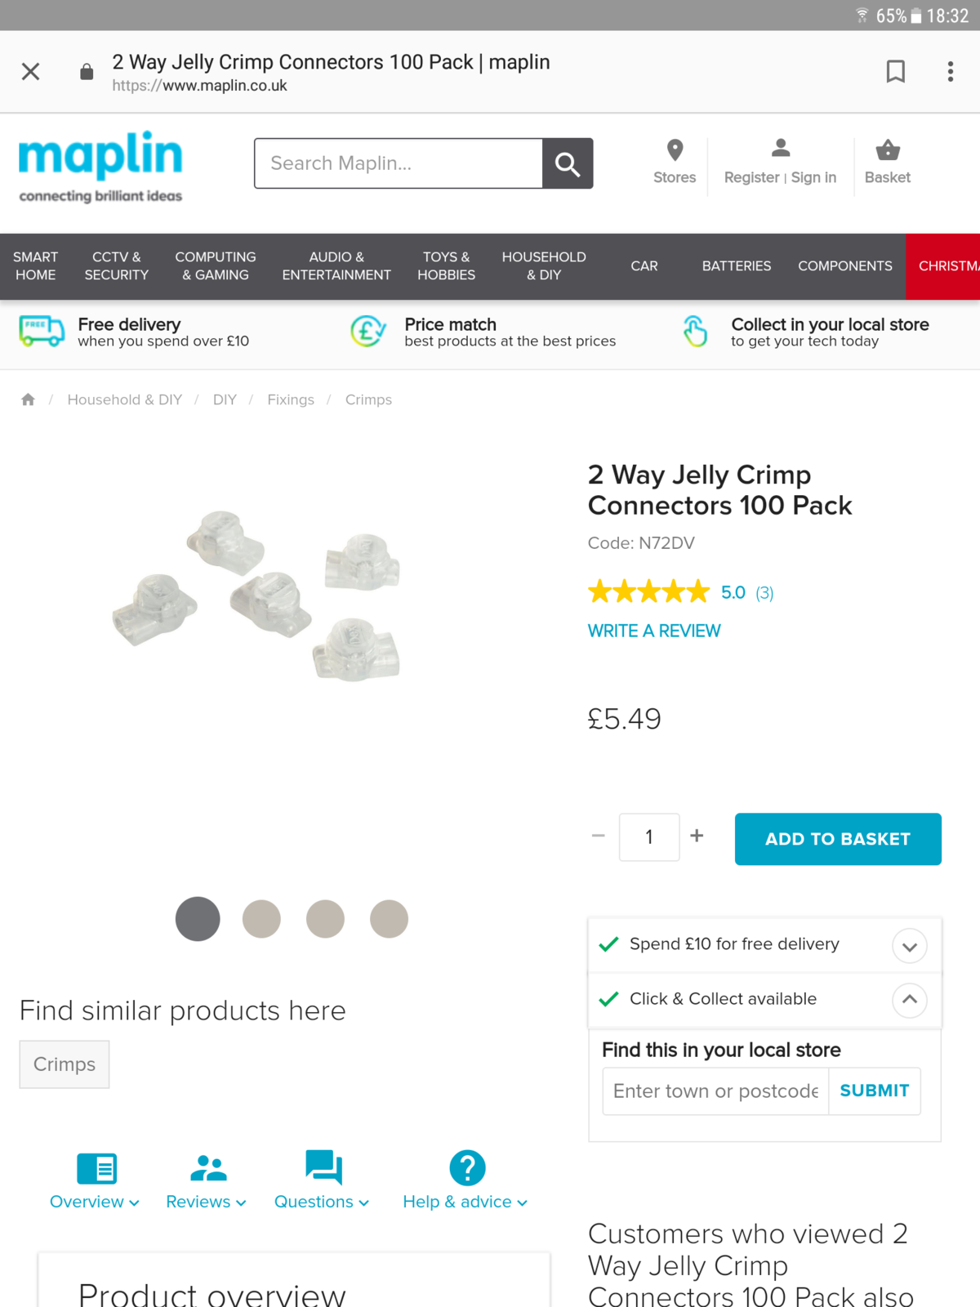Select the third product image dot
Image resolution: width=980 pixels, height=1307 pixels.
point(325,919)
